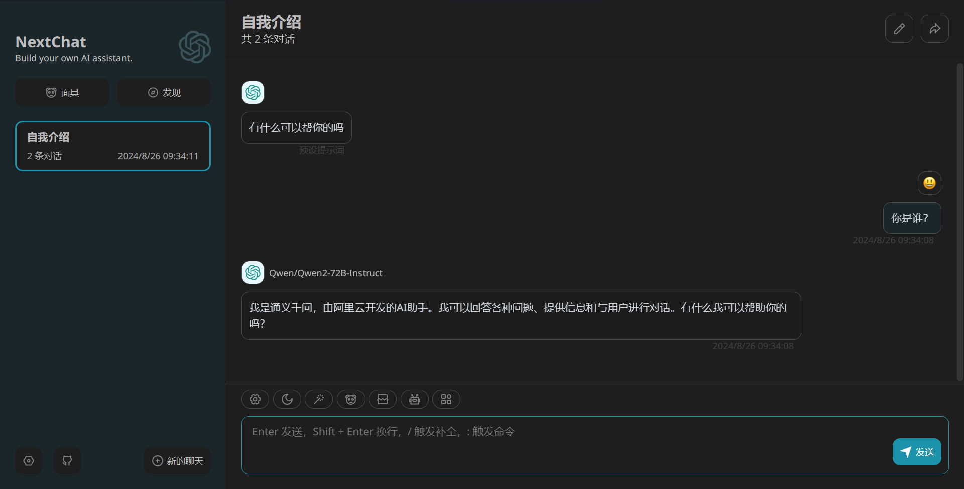Click the 新的聊天 new chat button
The width and height of the screenshot is (964, 489).
click(178, 461)
